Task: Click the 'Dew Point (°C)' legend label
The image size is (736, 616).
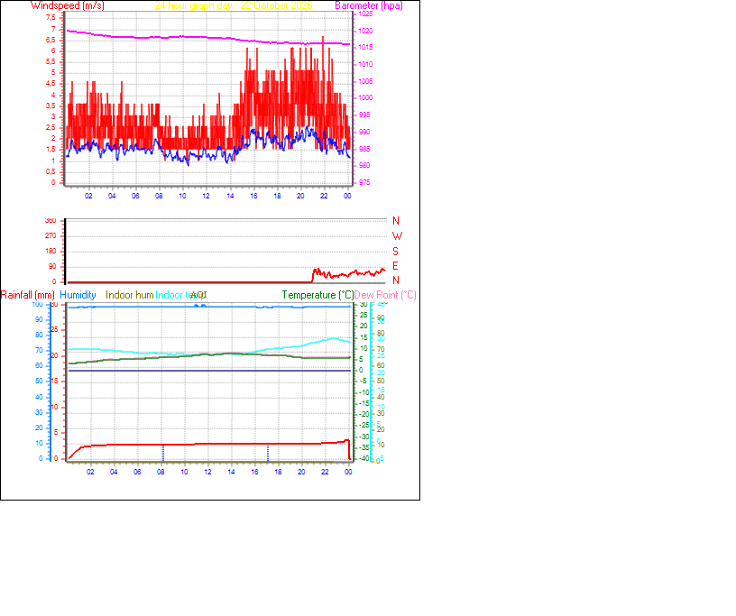Action: [x=385, y=295]
